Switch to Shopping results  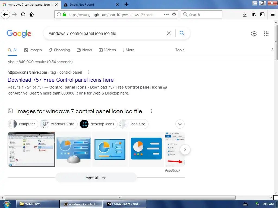coord(59,50)
